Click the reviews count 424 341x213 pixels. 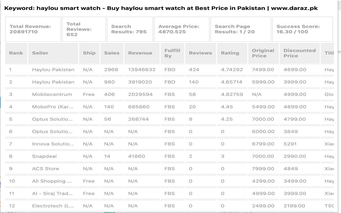click(x=194, y=70)
